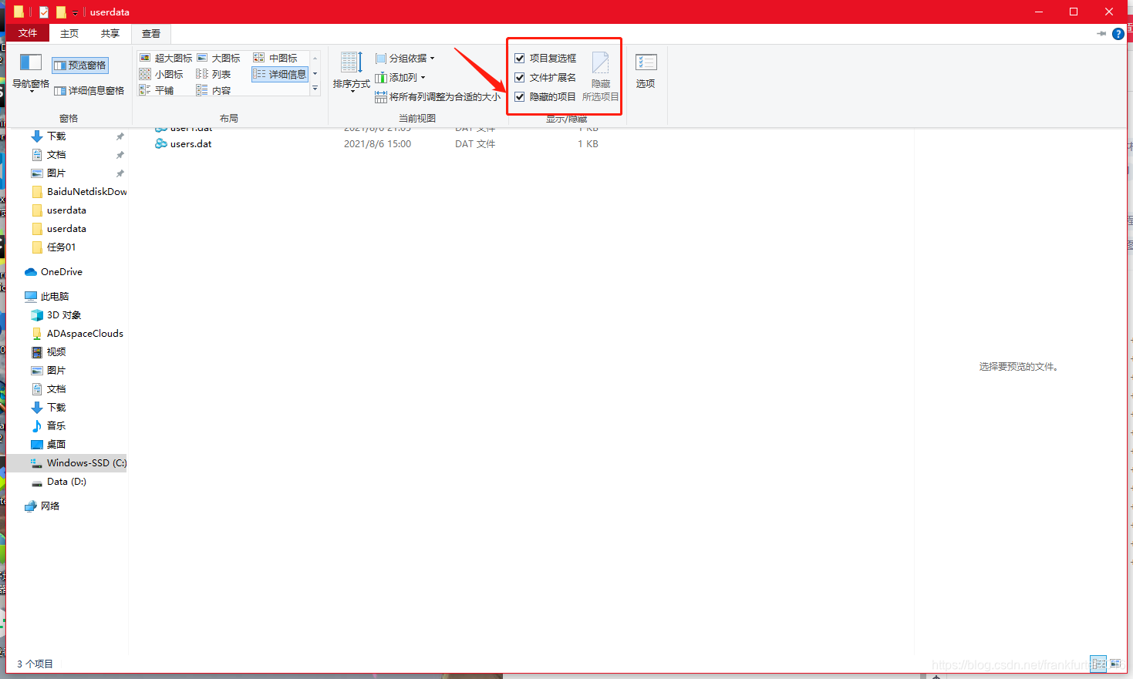
Task: Click 将所有列调整为合适的大小
Action: 437,97
